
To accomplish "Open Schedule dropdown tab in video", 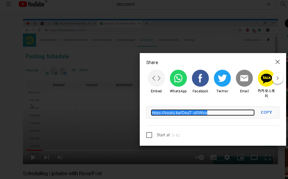I will click(x=147, y=40).
